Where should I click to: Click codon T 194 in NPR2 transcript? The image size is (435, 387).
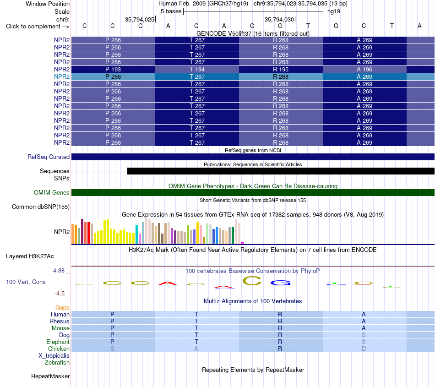coord(197,69)
